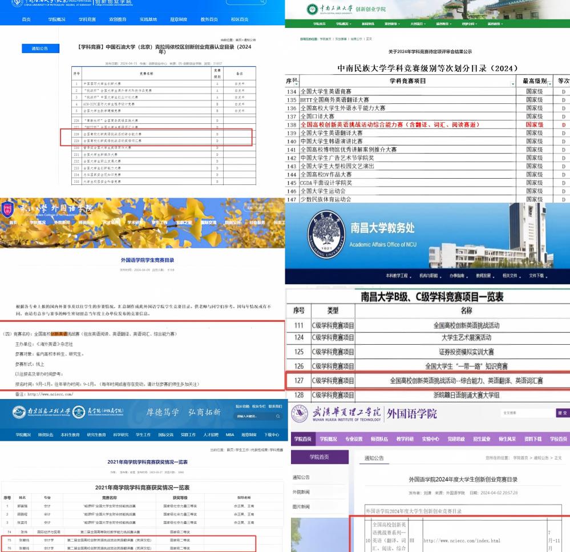Open 教学科研 on purple navigation bar

(x=405, y=439)
